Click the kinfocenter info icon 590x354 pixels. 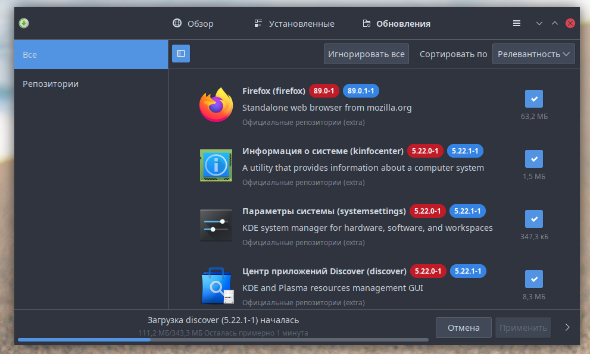(x=216, y=165)
